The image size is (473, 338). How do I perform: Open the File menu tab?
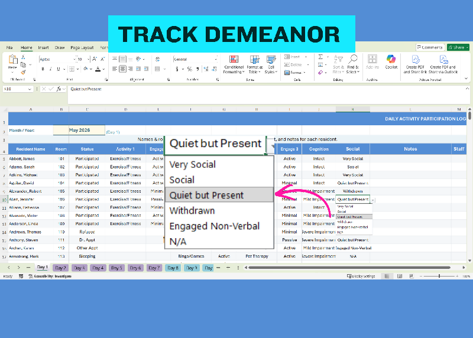click(x=9, y=48)
